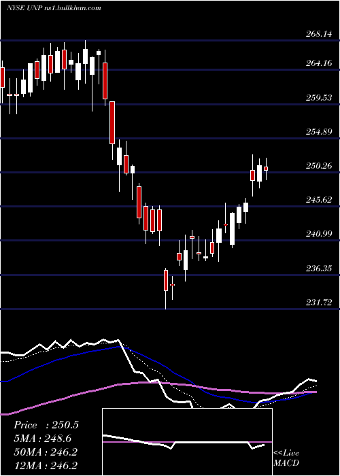The width and height of the screenshot is (340, 476).
Task: Click the 12MA : 246.2 readout
Action: click(46, 465)
